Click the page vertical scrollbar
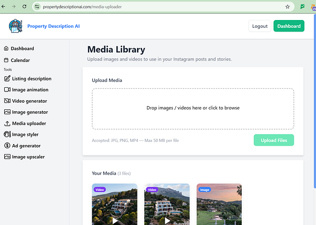This screenshot has width=316, height=225. pyautogui.click(x=315, y=101)
